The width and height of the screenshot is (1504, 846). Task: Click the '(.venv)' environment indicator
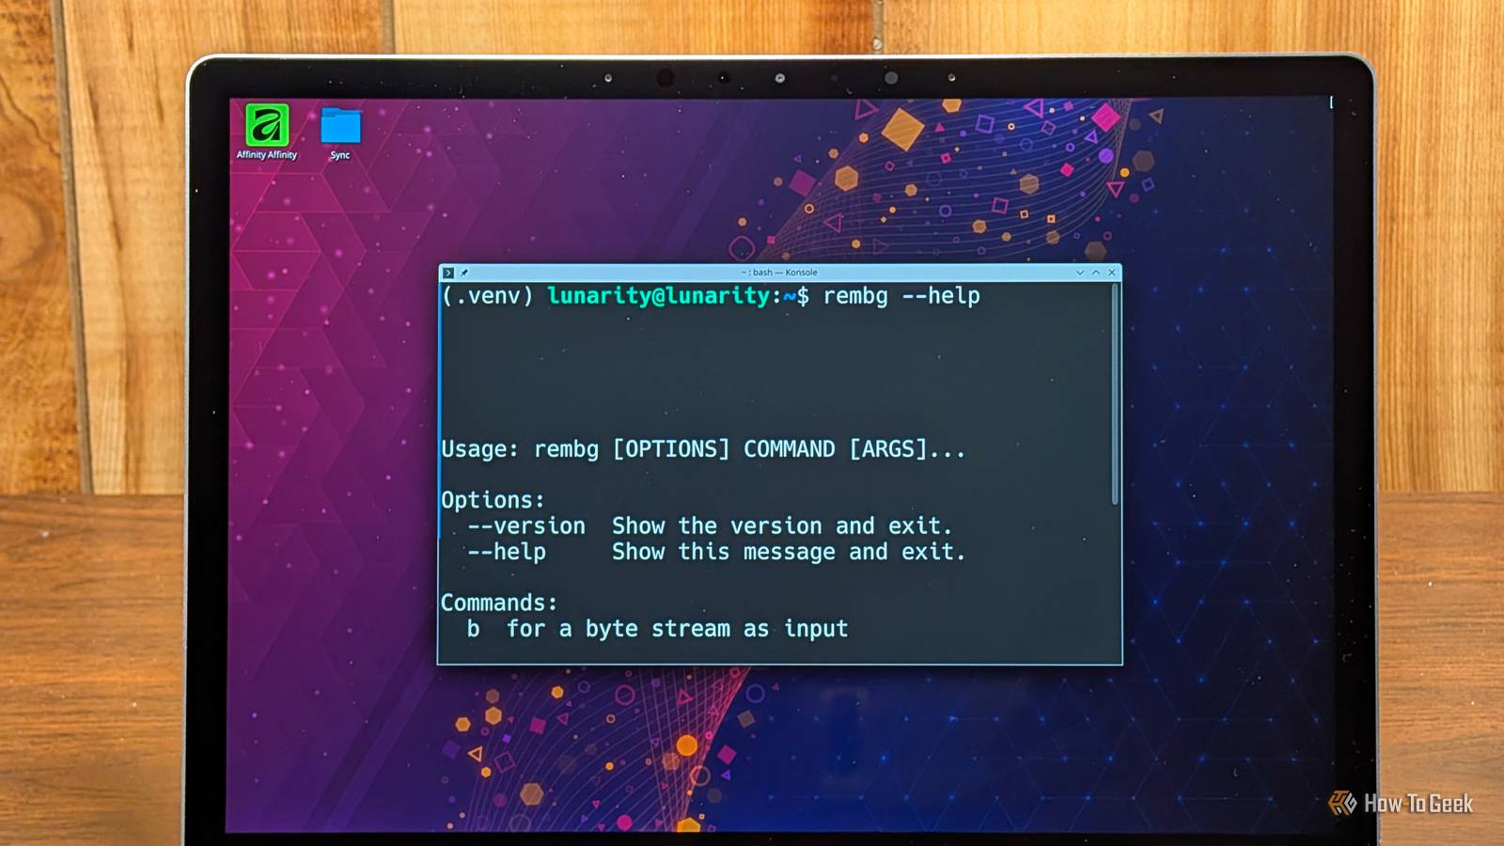pyautogui.click(x=488, y=296)
